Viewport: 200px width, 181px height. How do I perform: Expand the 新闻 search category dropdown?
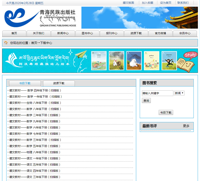(179, 93)
